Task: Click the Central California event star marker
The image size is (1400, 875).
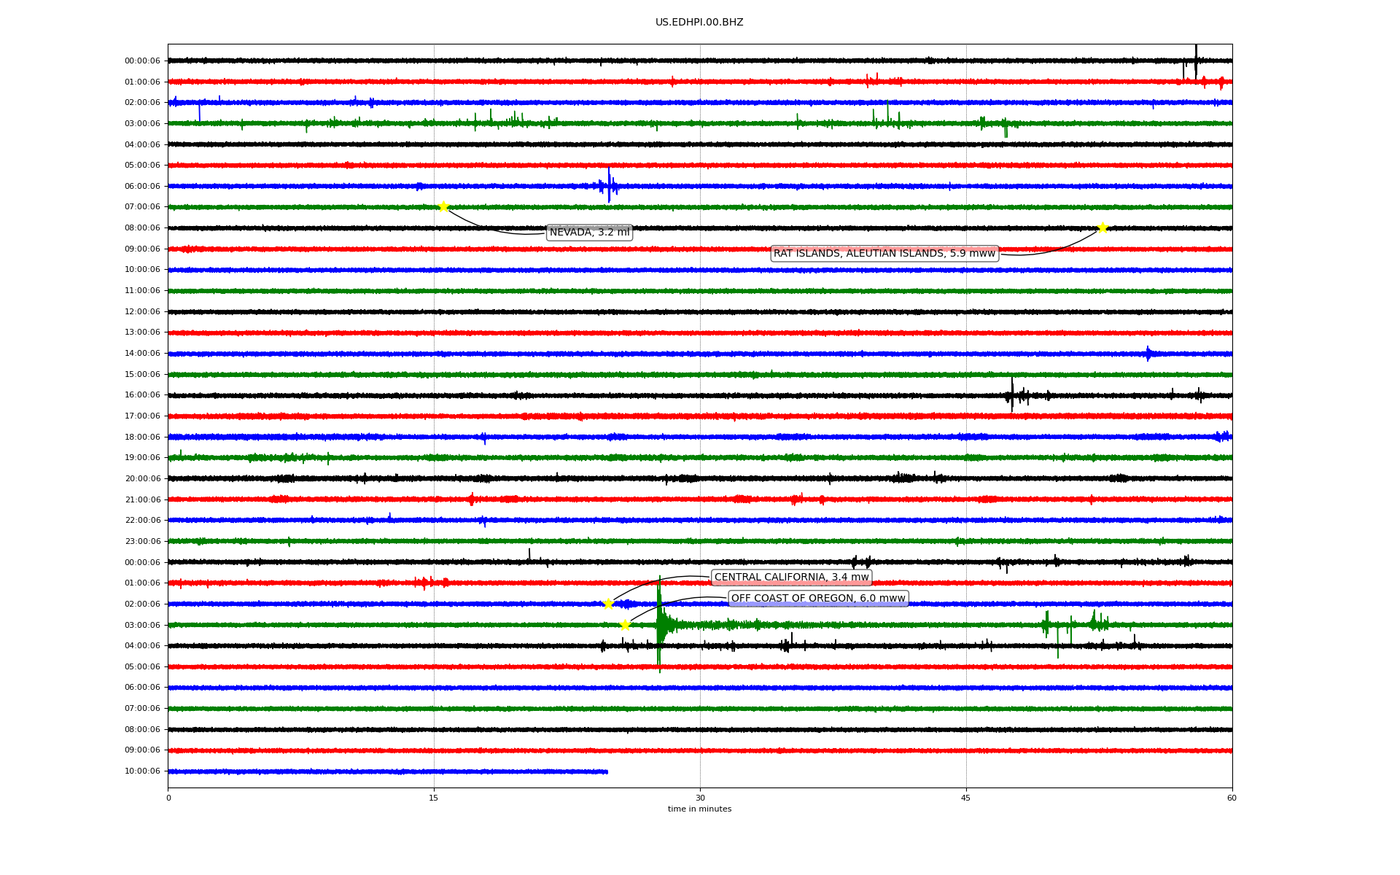Action: (608, 604)
